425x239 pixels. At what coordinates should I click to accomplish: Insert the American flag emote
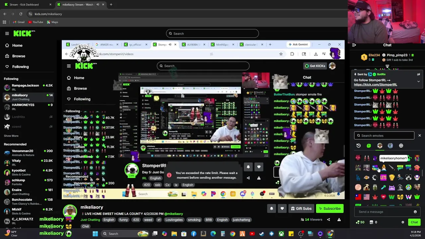click(x=367, y=197)
